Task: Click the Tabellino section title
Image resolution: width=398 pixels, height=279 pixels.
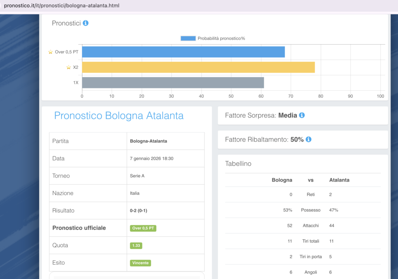Action: pos(238,164)
